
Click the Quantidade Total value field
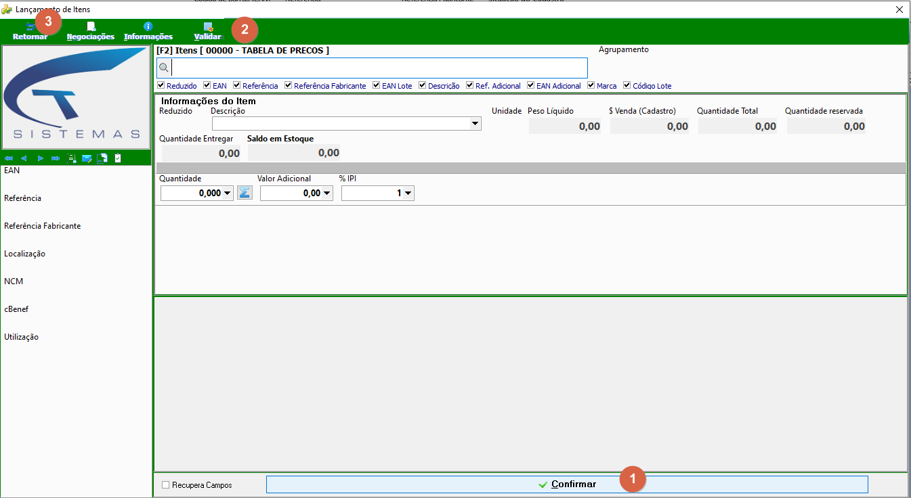click(x=738, y=126)
